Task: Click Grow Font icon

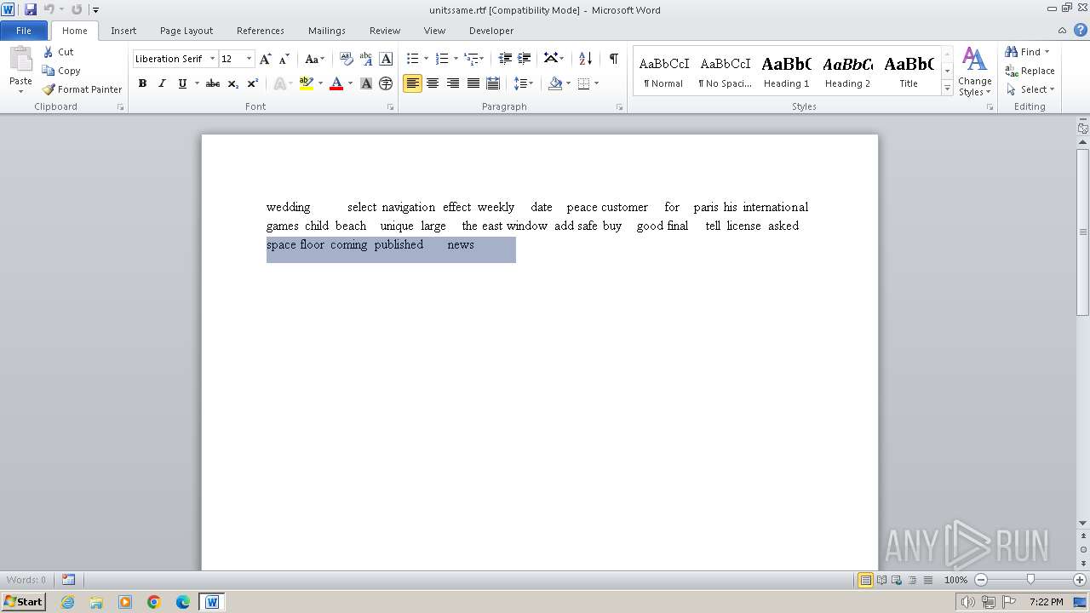Action: tap(266, 59)
